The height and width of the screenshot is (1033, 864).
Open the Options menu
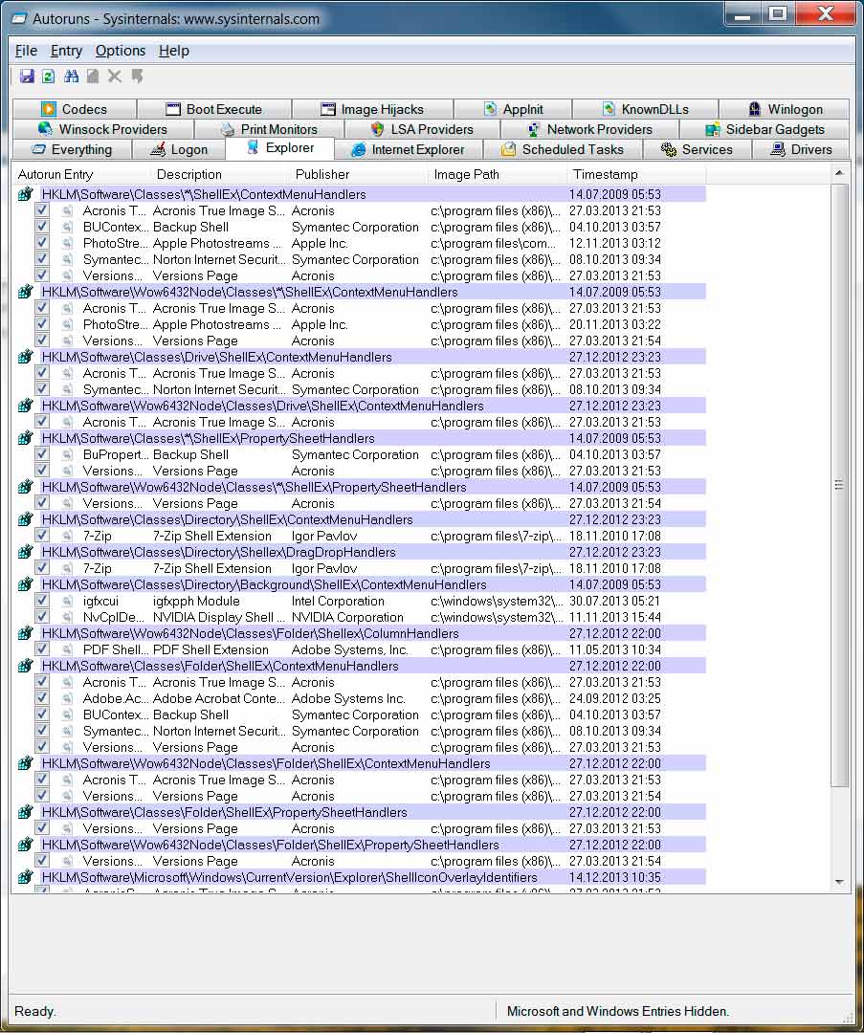pos(120,51)
